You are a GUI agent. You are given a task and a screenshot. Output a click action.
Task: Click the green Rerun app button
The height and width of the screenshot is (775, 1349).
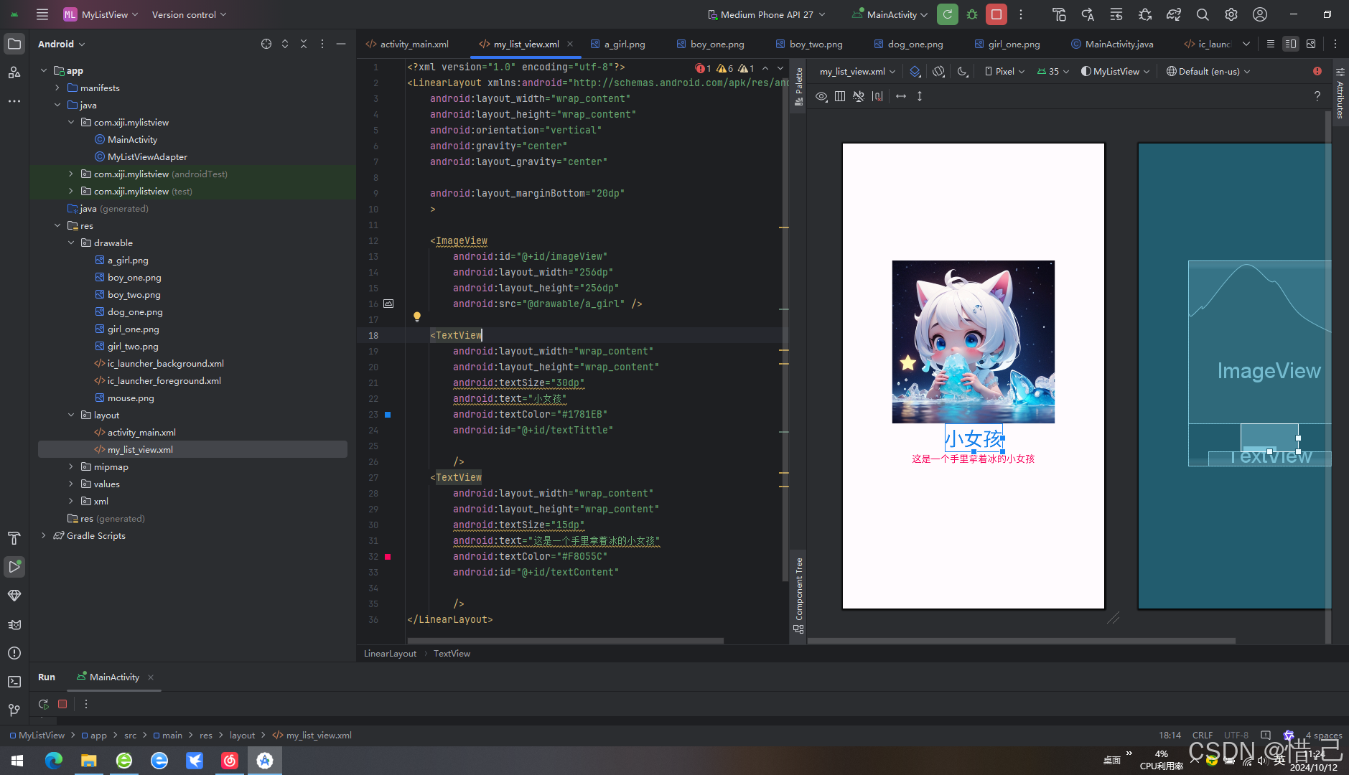pos(948,14)
